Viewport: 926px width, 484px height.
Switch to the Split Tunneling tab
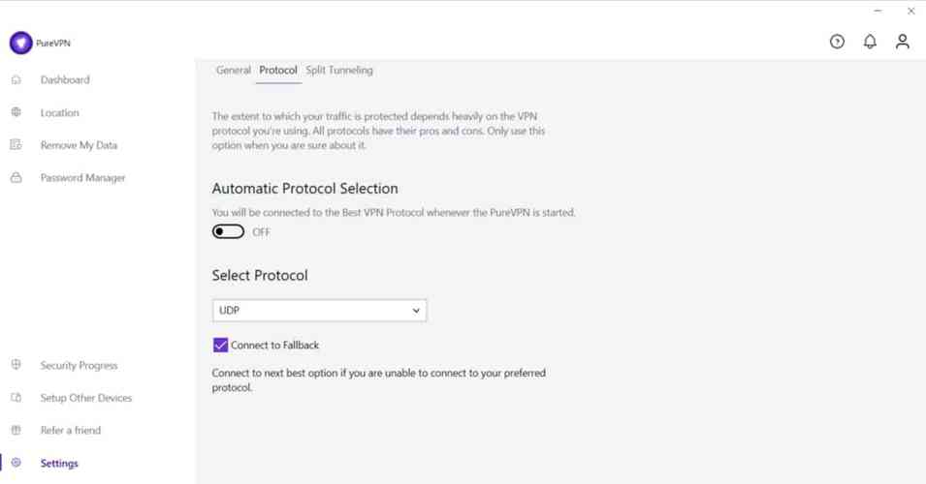coord(339,70)
